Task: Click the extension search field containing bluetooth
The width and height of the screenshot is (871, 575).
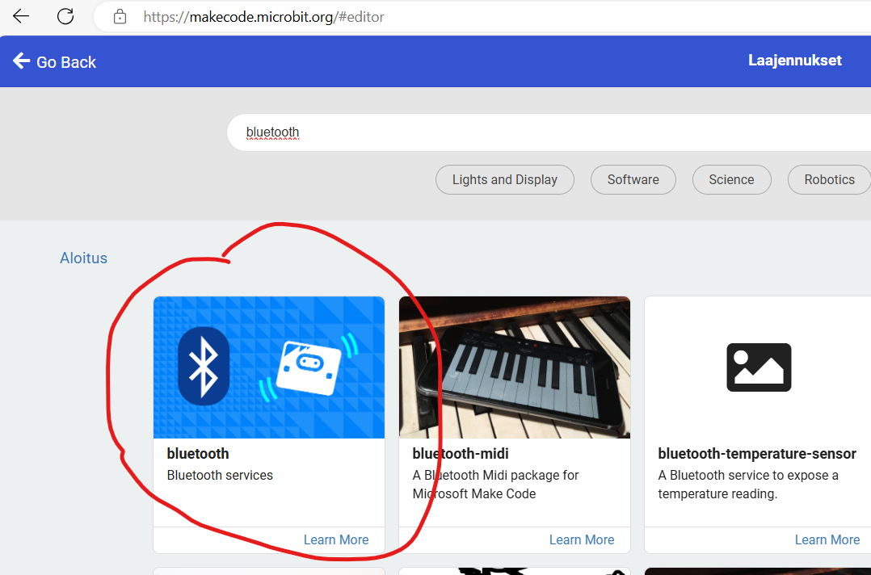Action: [x=549, y=132]
